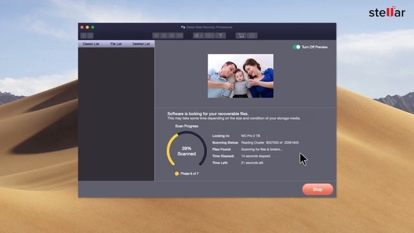Click the 'WD Pro 2 TB' drive name
414x233 pixels.
250,136
